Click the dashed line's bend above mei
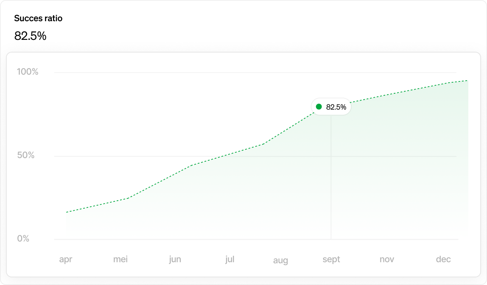Viewport: 487px width, 285px height. pos(127,198)
